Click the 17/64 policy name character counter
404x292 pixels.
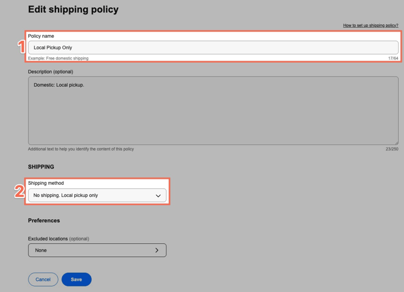coord(393,58)
